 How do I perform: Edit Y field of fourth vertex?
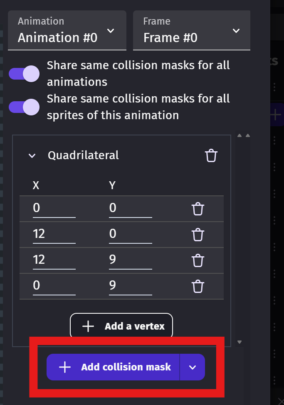[x=130, y=286]
